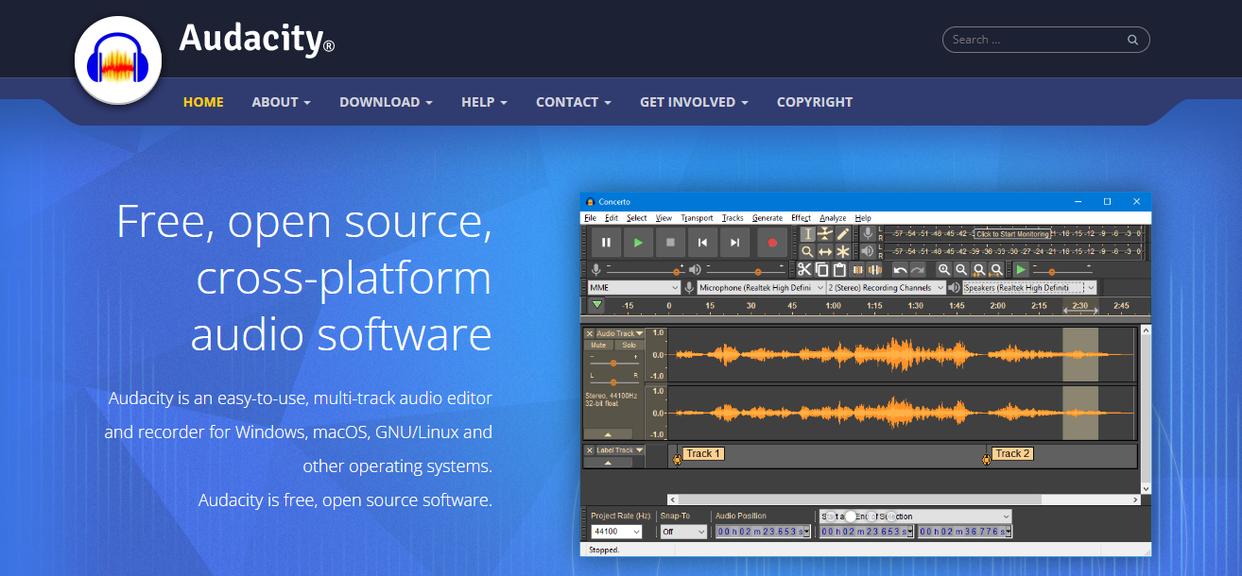Click the Skip to End button
Screen dimensions: 1242x576
pos(734,243)
